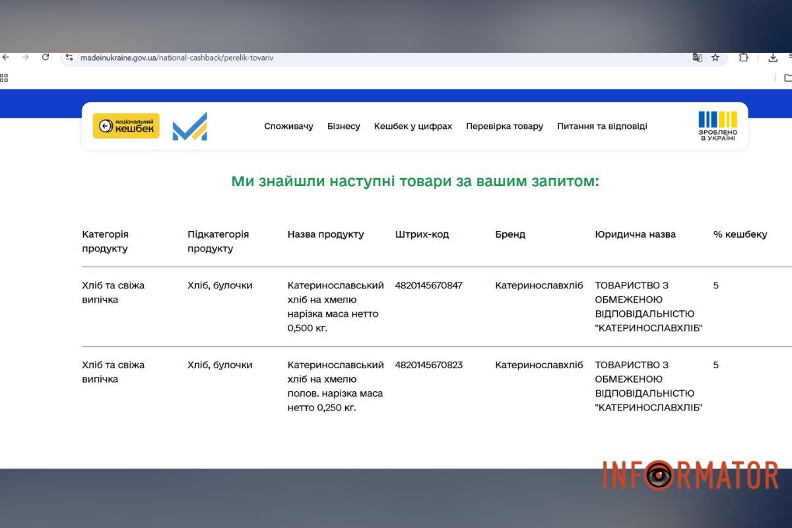Click product name with 0,500 кг

[336, 307]
